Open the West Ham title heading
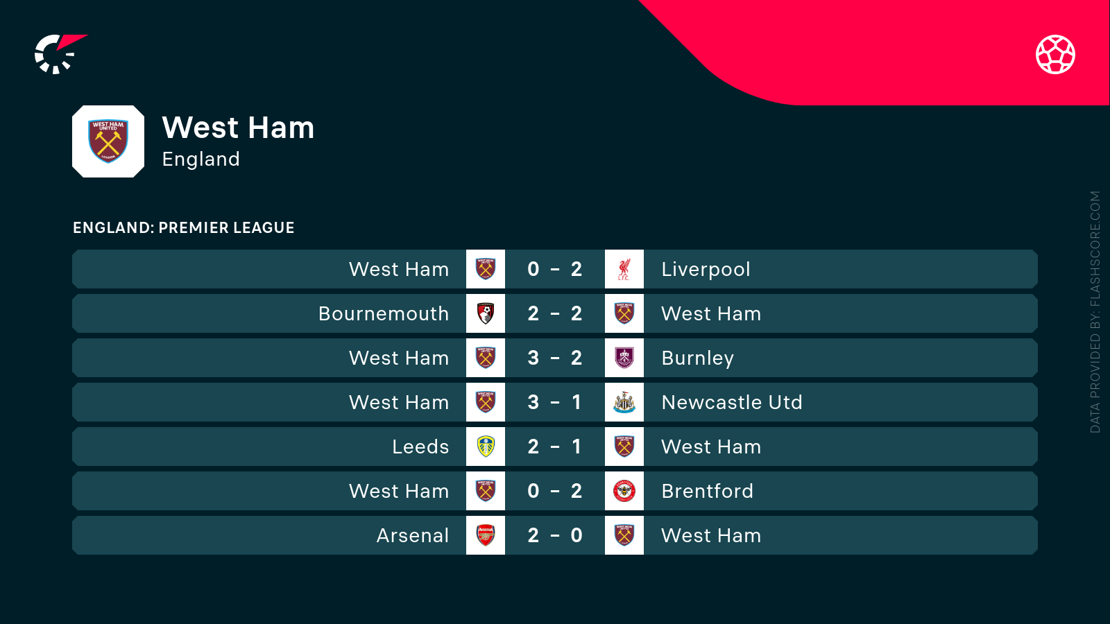 (238, 128)
